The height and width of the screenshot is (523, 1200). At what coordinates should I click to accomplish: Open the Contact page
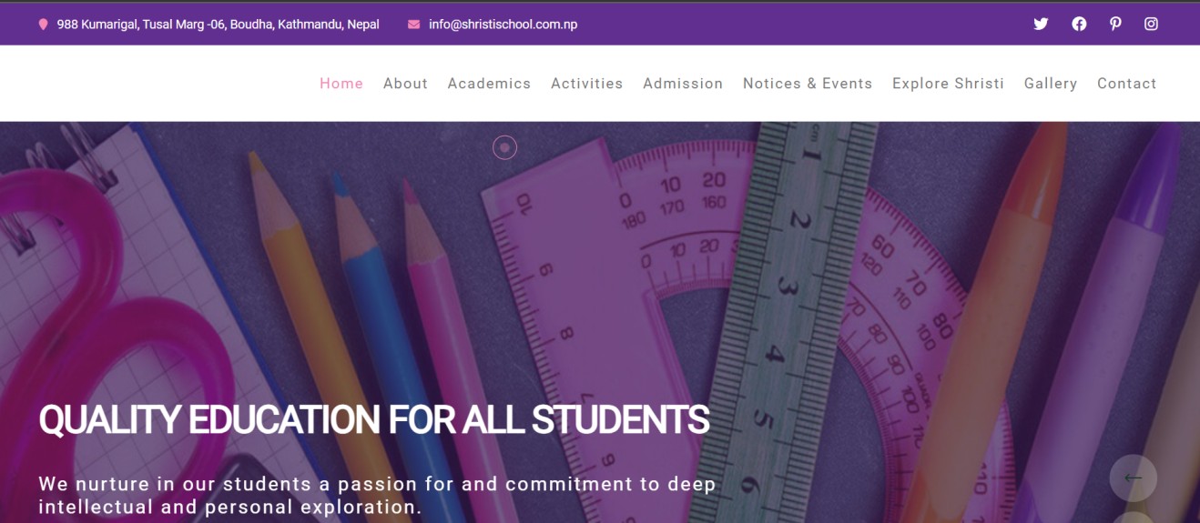pos(1127,84)
